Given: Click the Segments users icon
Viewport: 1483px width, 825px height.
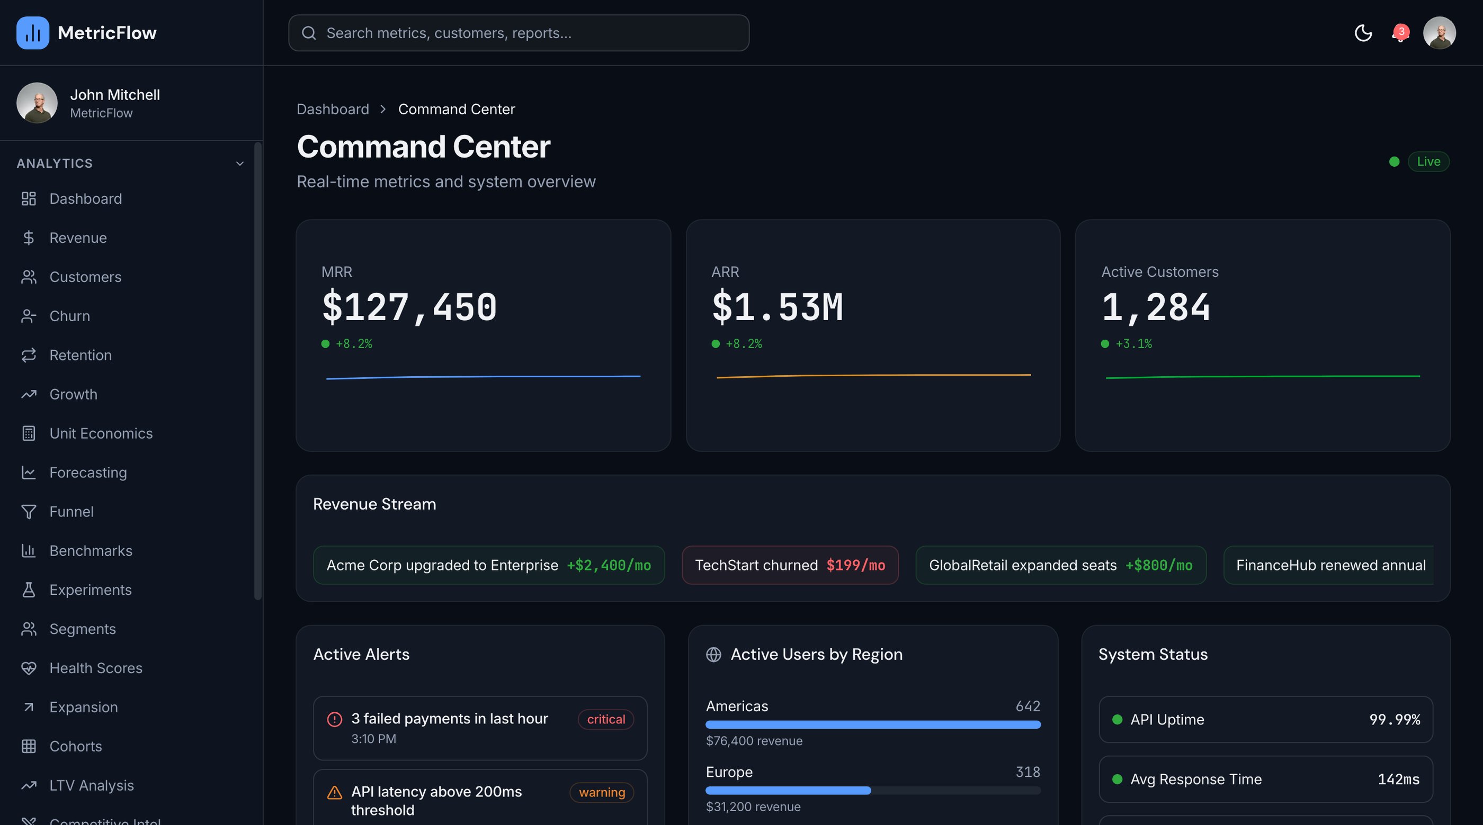Looking at the screenshot, I should point(29,629).
